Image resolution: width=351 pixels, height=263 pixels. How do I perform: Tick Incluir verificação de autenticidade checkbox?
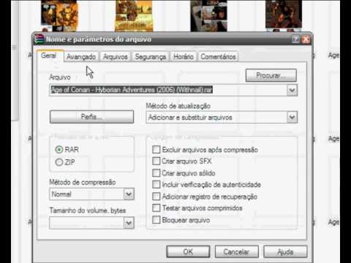156,184
